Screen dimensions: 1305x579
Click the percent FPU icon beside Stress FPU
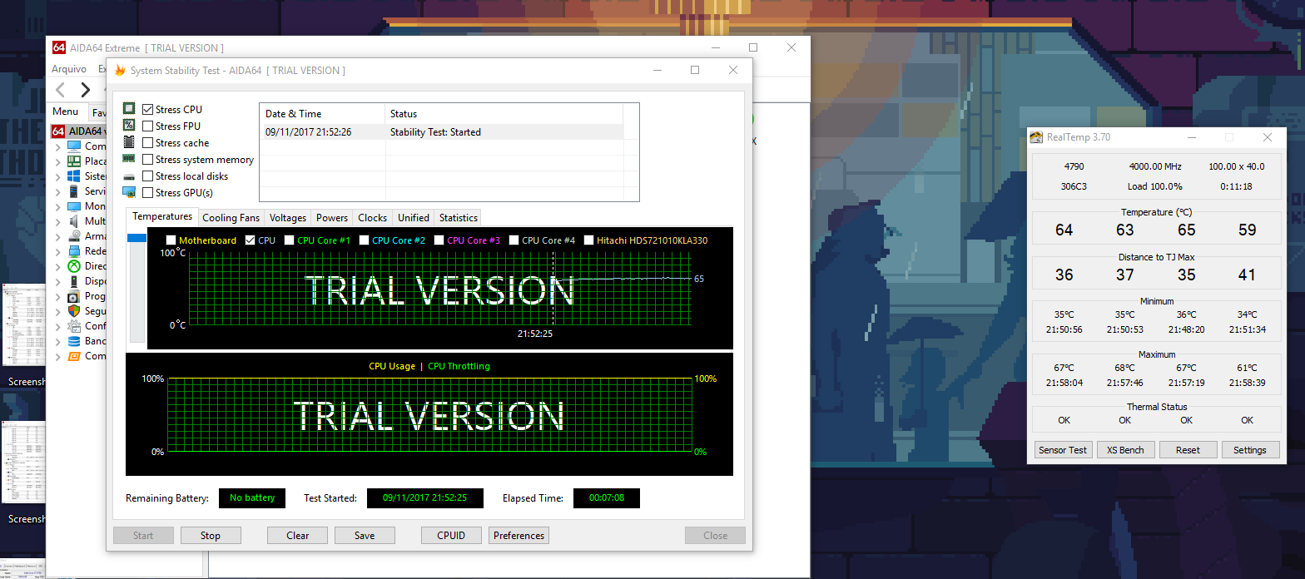coord(129,125)
